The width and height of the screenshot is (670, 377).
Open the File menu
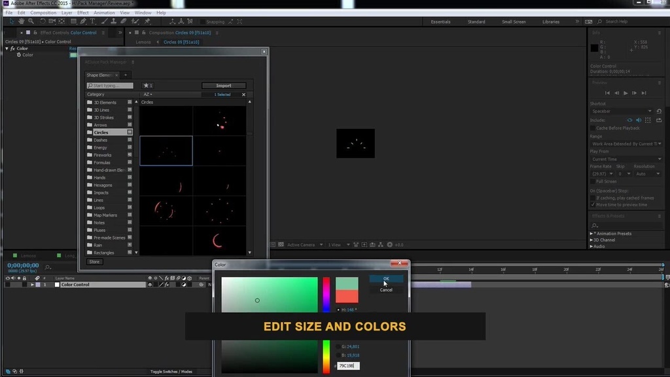(9, 13)
